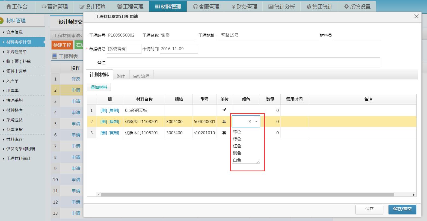Close the 工程材料需求计划 dialog

(416, 16)
